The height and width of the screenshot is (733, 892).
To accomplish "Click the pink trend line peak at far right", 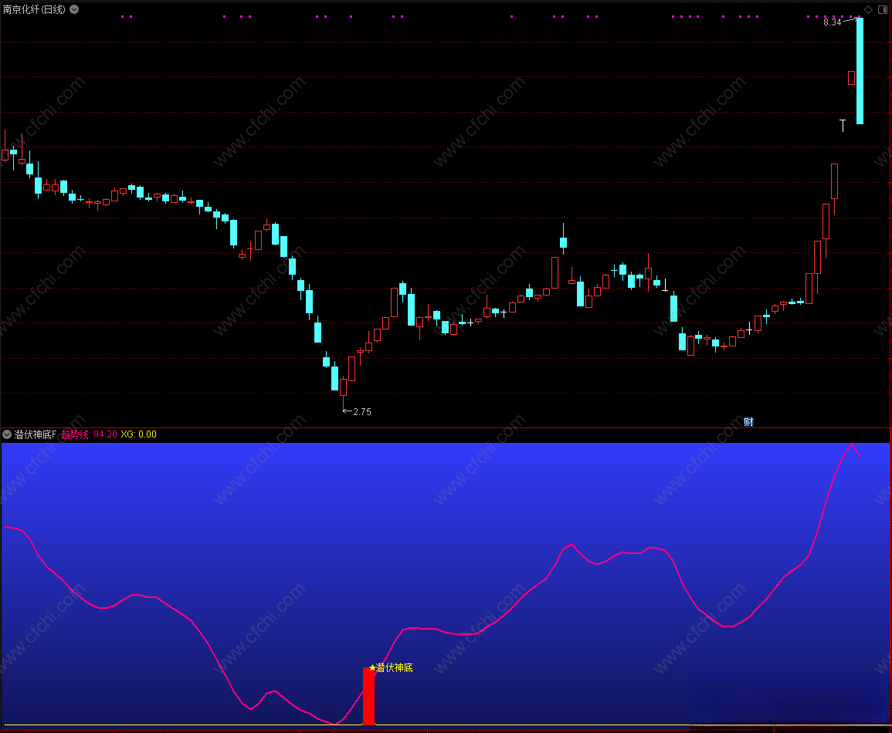I will coord(852,444).
